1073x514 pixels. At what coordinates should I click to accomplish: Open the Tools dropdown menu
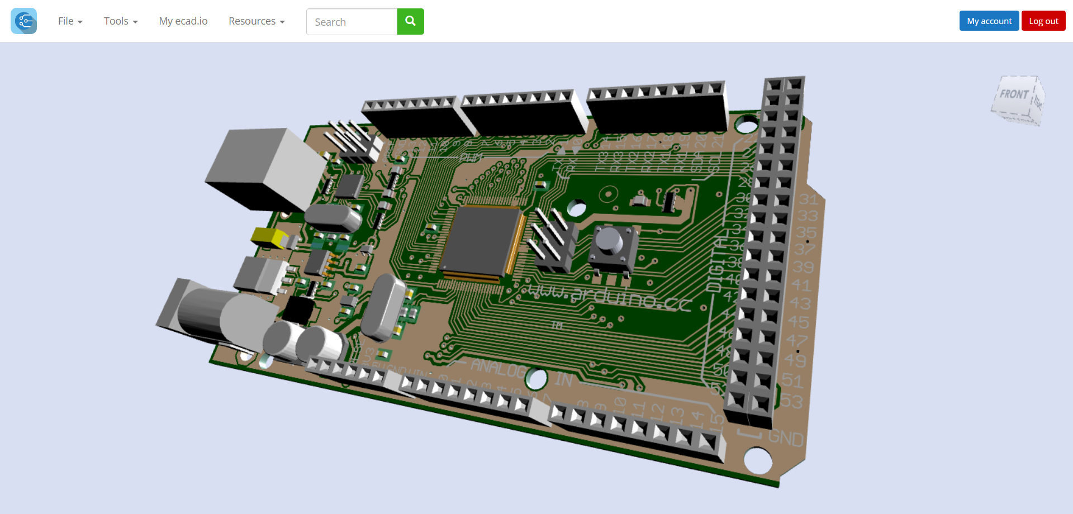[121, 21]
